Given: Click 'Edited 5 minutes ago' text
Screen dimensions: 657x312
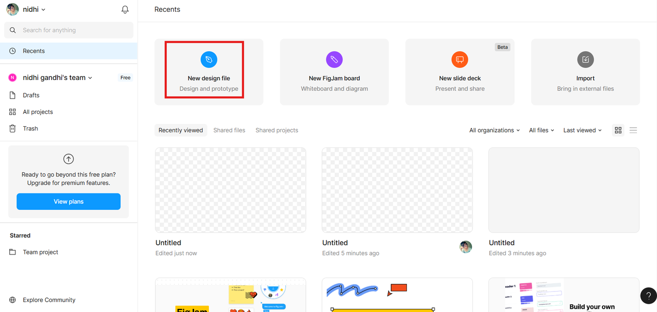Looking at the screenshot, I should [x=351, y=253].
